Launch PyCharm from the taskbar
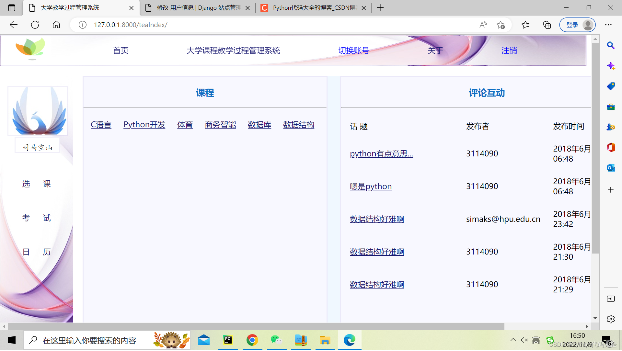The width and height of the screenshot is (622, 351). pyautogui.click(x=228, y=340)
